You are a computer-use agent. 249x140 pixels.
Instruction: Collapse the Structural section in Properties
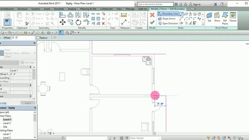point(30,85)
